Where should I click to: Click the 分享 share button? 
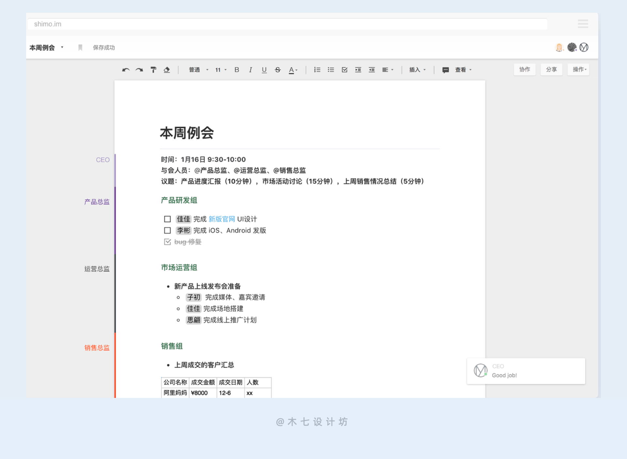click(551, 70)
